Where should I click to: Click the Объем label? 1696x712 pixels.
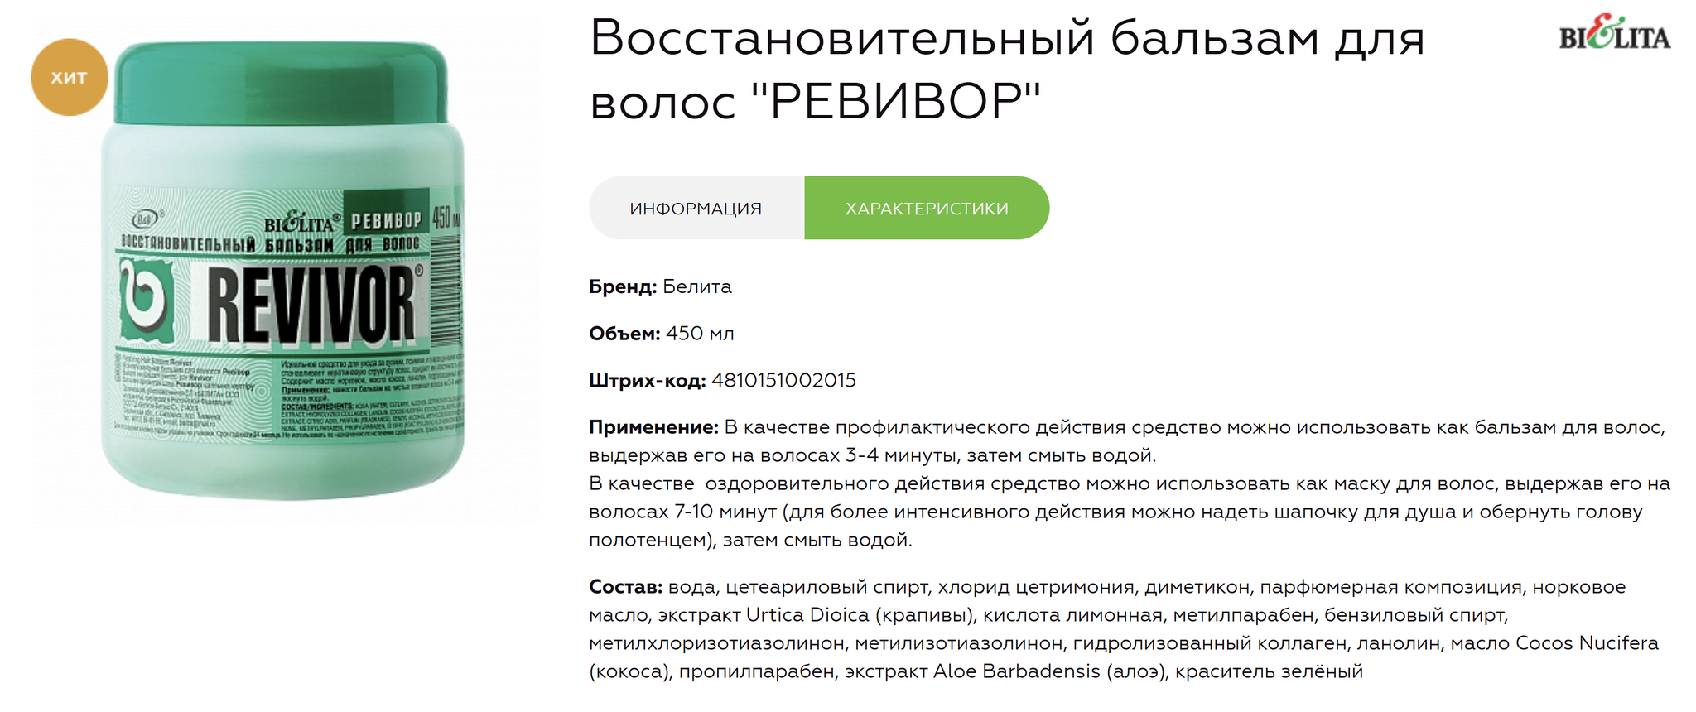[x=624, y=334]
